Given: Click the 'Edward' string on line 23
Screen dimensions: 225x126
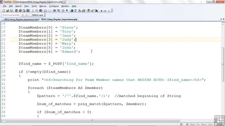Looking at the screenshot, I should point(69,51).
